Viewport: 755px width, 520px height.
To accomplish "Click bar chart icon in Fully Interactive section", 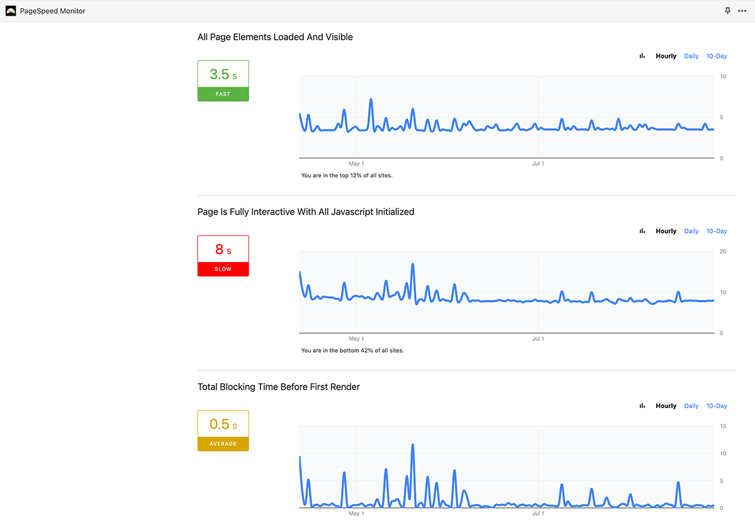I will 642,231.
